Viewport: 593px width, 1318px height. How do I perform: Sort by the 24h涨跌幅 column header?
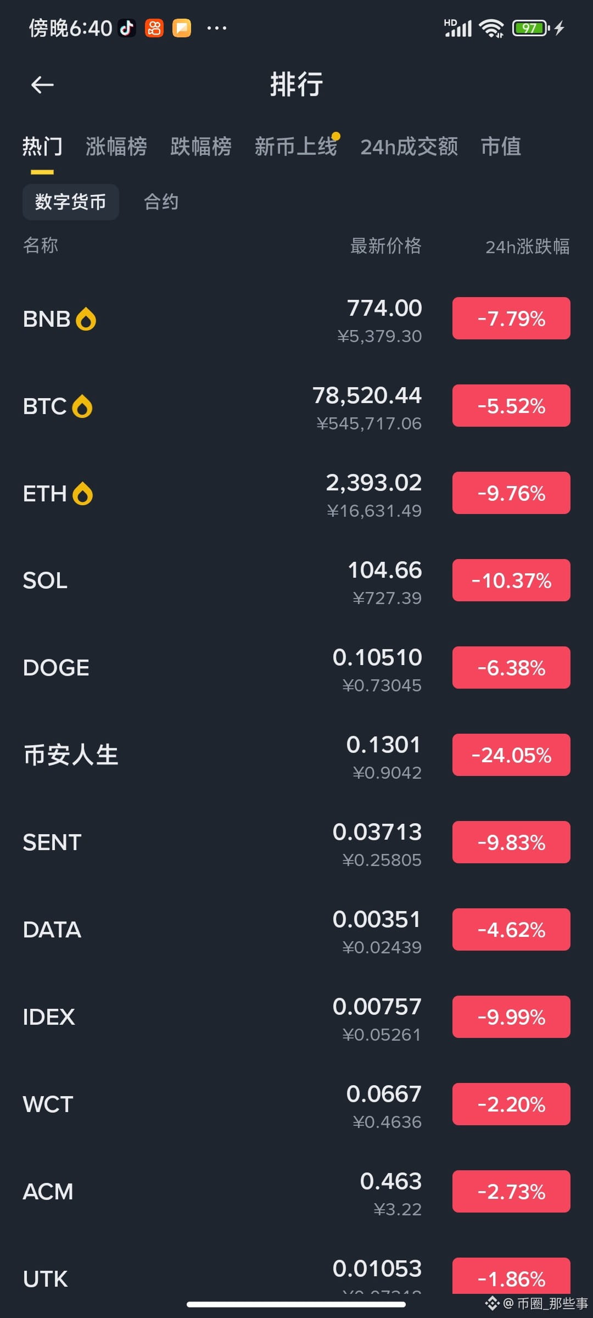[x=527, y=247]
